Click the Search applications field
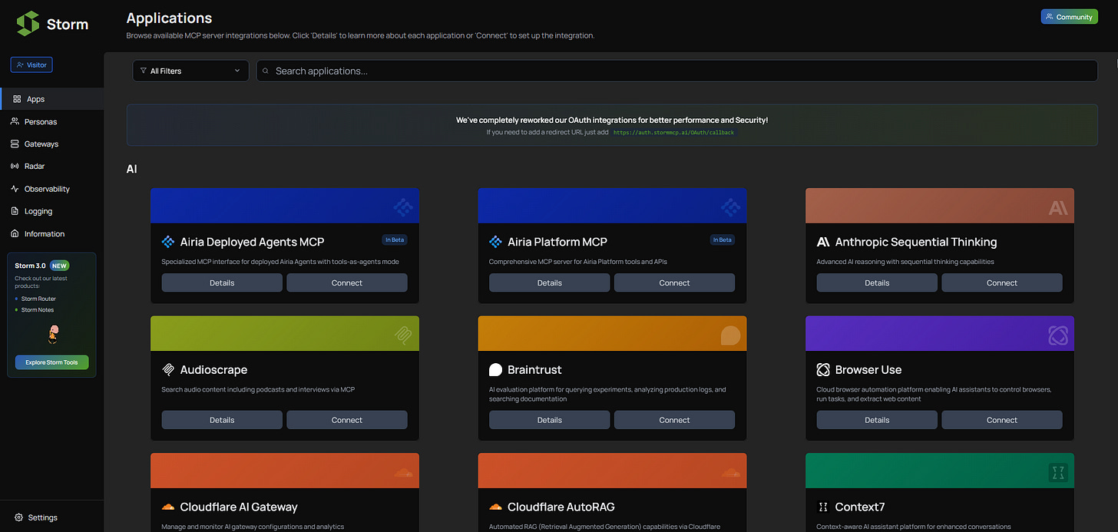The height and width of the screenshot is (532, 1118). (677, 71)
